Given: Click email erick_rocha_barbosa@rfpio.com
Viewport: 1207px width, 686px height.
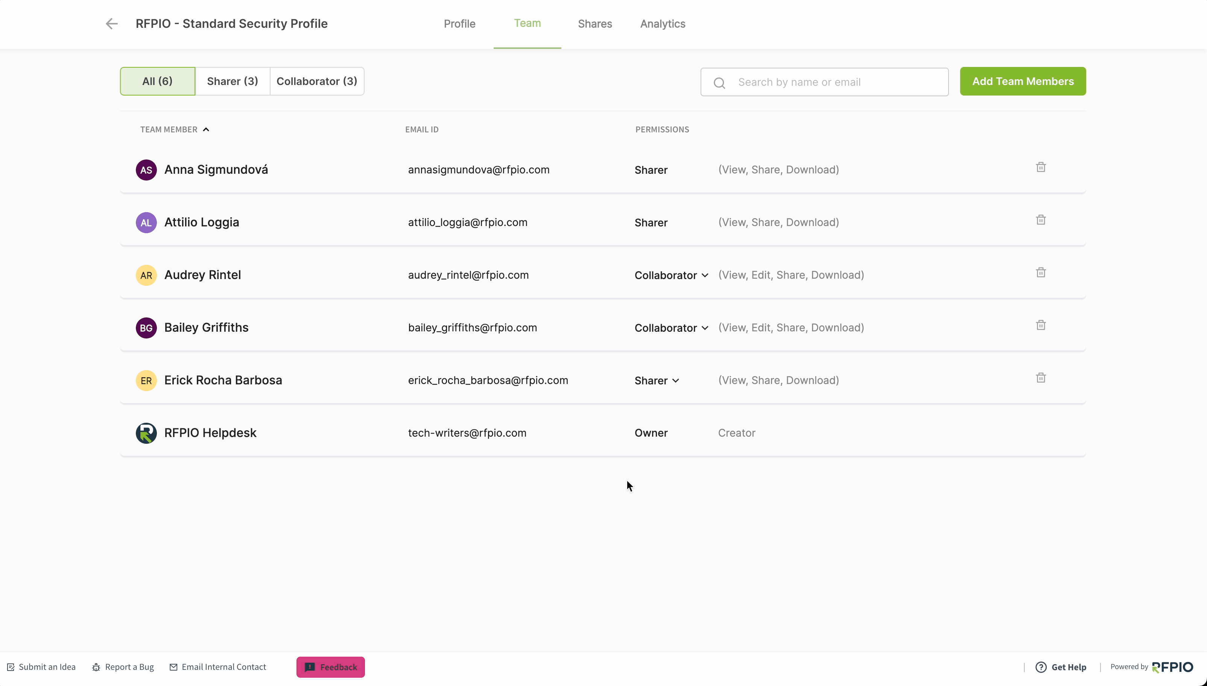Looking at the screenshot, I should [x=488, y=380].
